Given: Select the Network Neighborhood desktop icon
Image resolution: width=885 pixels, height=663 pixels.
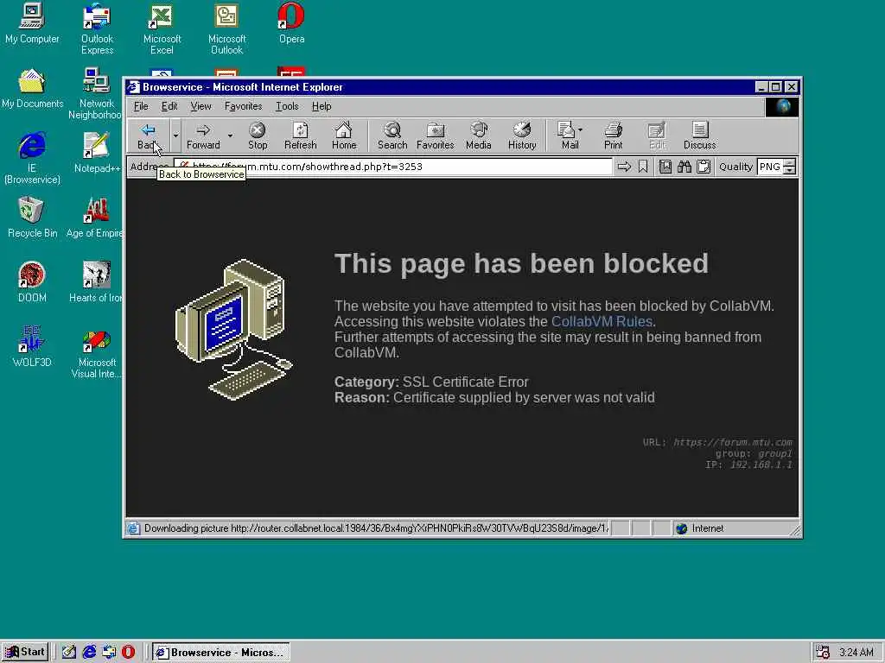Looking at the screenshot, I should 95,93.
